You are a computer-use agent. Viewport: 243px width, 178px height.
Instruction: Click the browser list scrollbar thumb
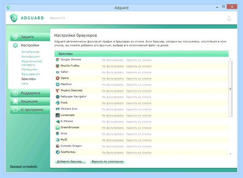[x=230, y=89]
